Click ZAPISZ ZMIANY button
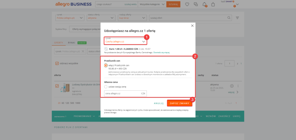Screen dimensions: 296x140 tap(180, 103)
